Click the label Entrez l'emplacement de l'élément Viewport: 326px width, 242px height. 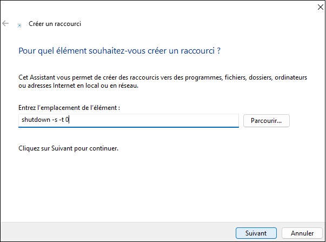(69, 108)
